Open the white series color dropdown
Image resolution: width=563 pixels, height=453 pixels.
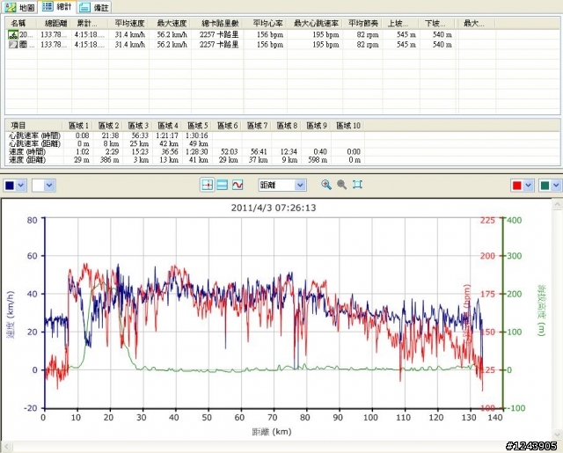pyautogui.click(x=49, y=186)
